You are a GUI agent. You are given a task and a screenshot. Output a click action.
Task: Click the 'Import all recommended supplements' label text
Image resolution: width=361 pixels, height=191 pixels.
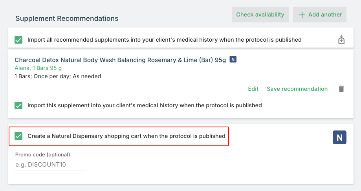(164, 40)
